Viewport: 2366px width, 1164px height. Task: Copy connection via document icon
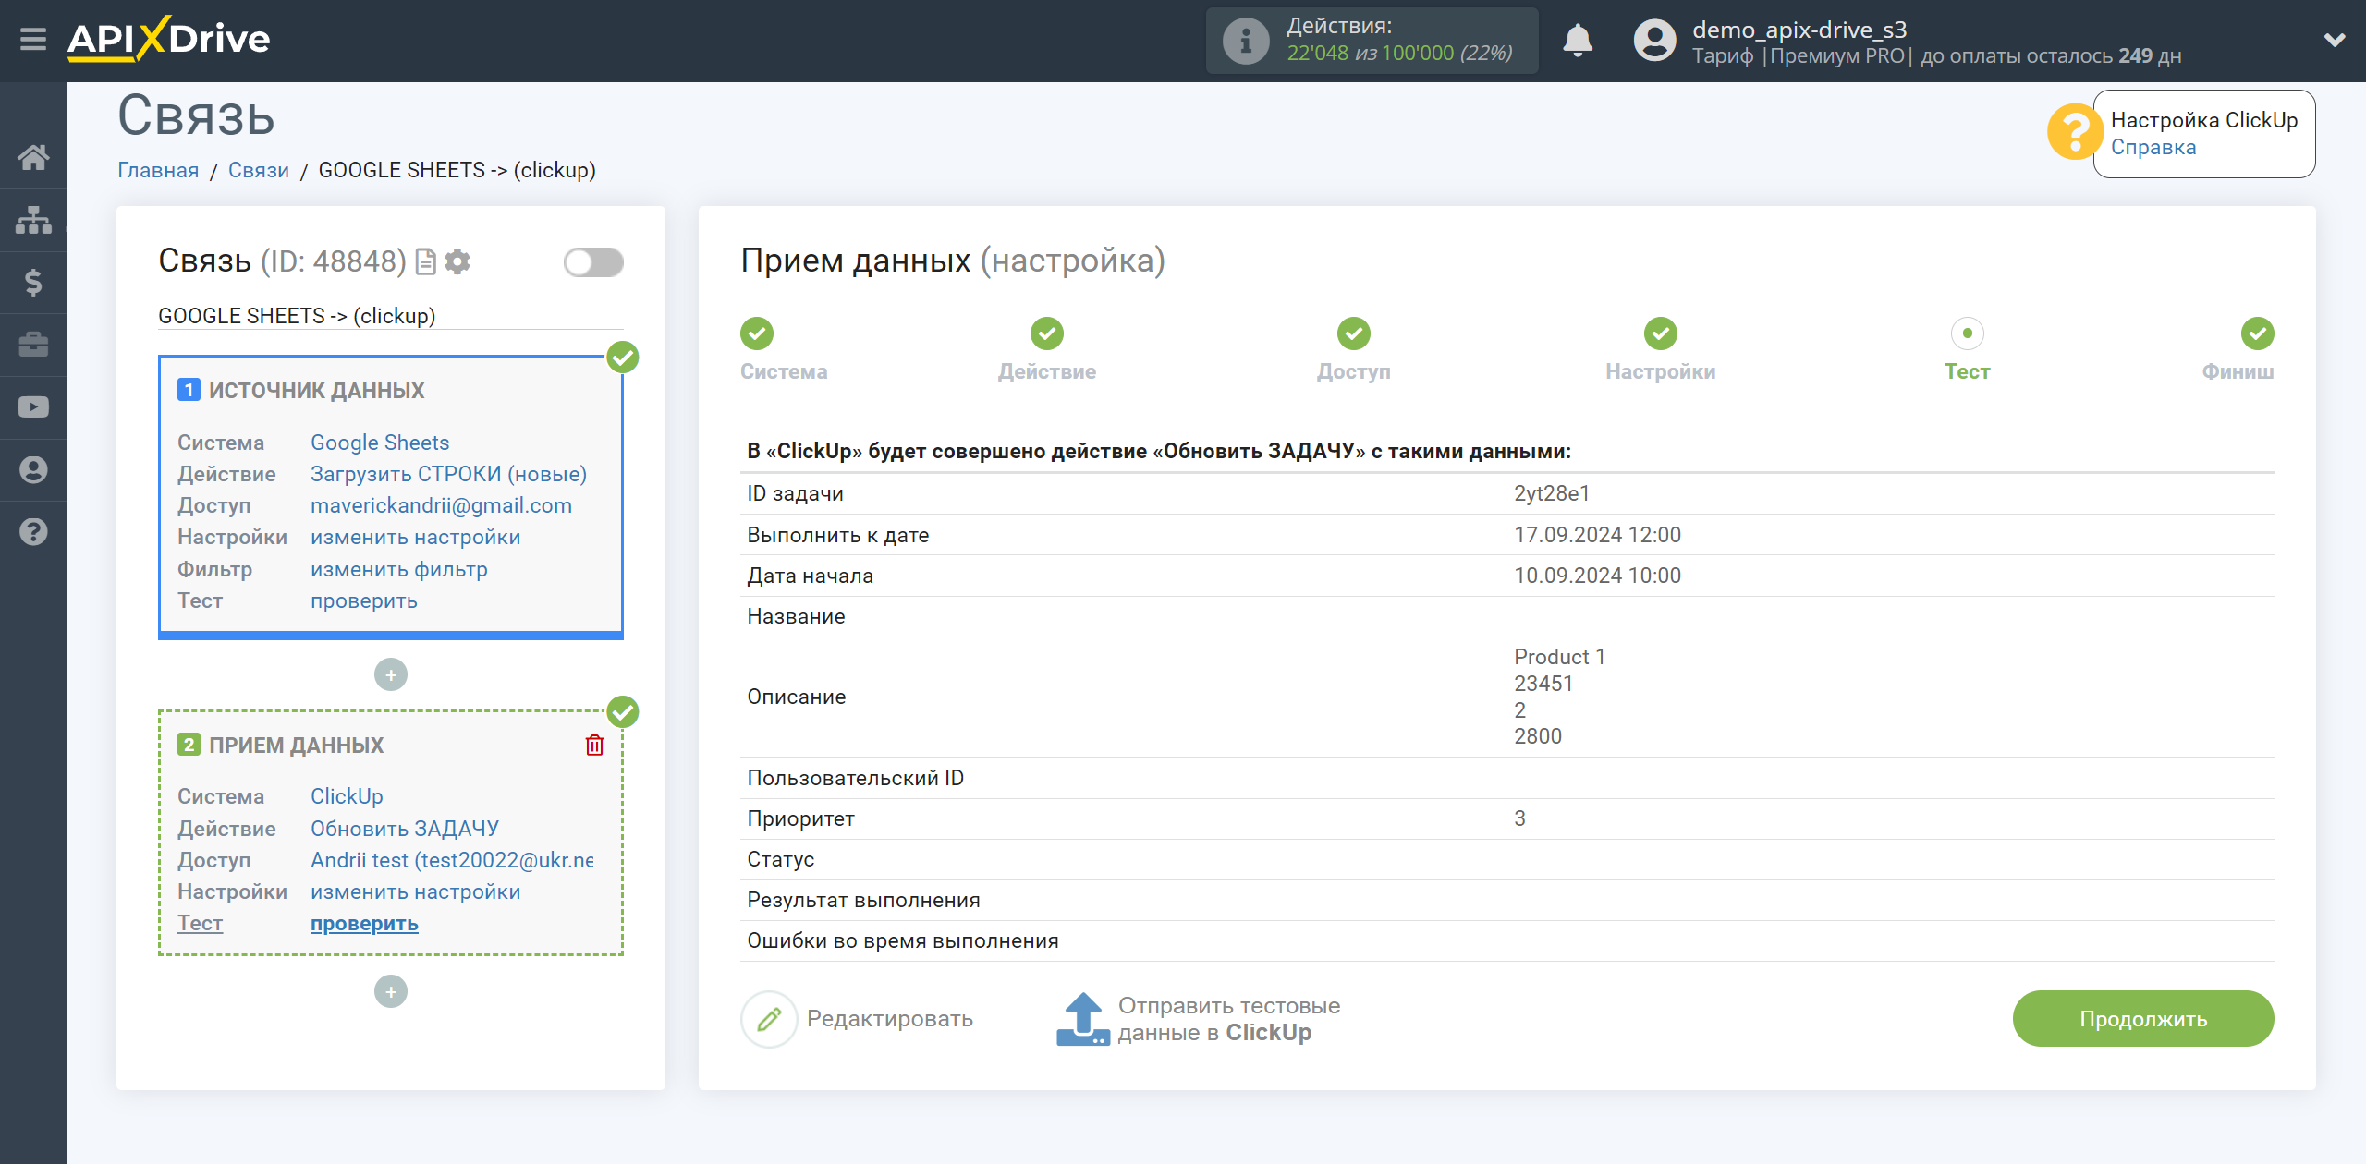[425, 262]
